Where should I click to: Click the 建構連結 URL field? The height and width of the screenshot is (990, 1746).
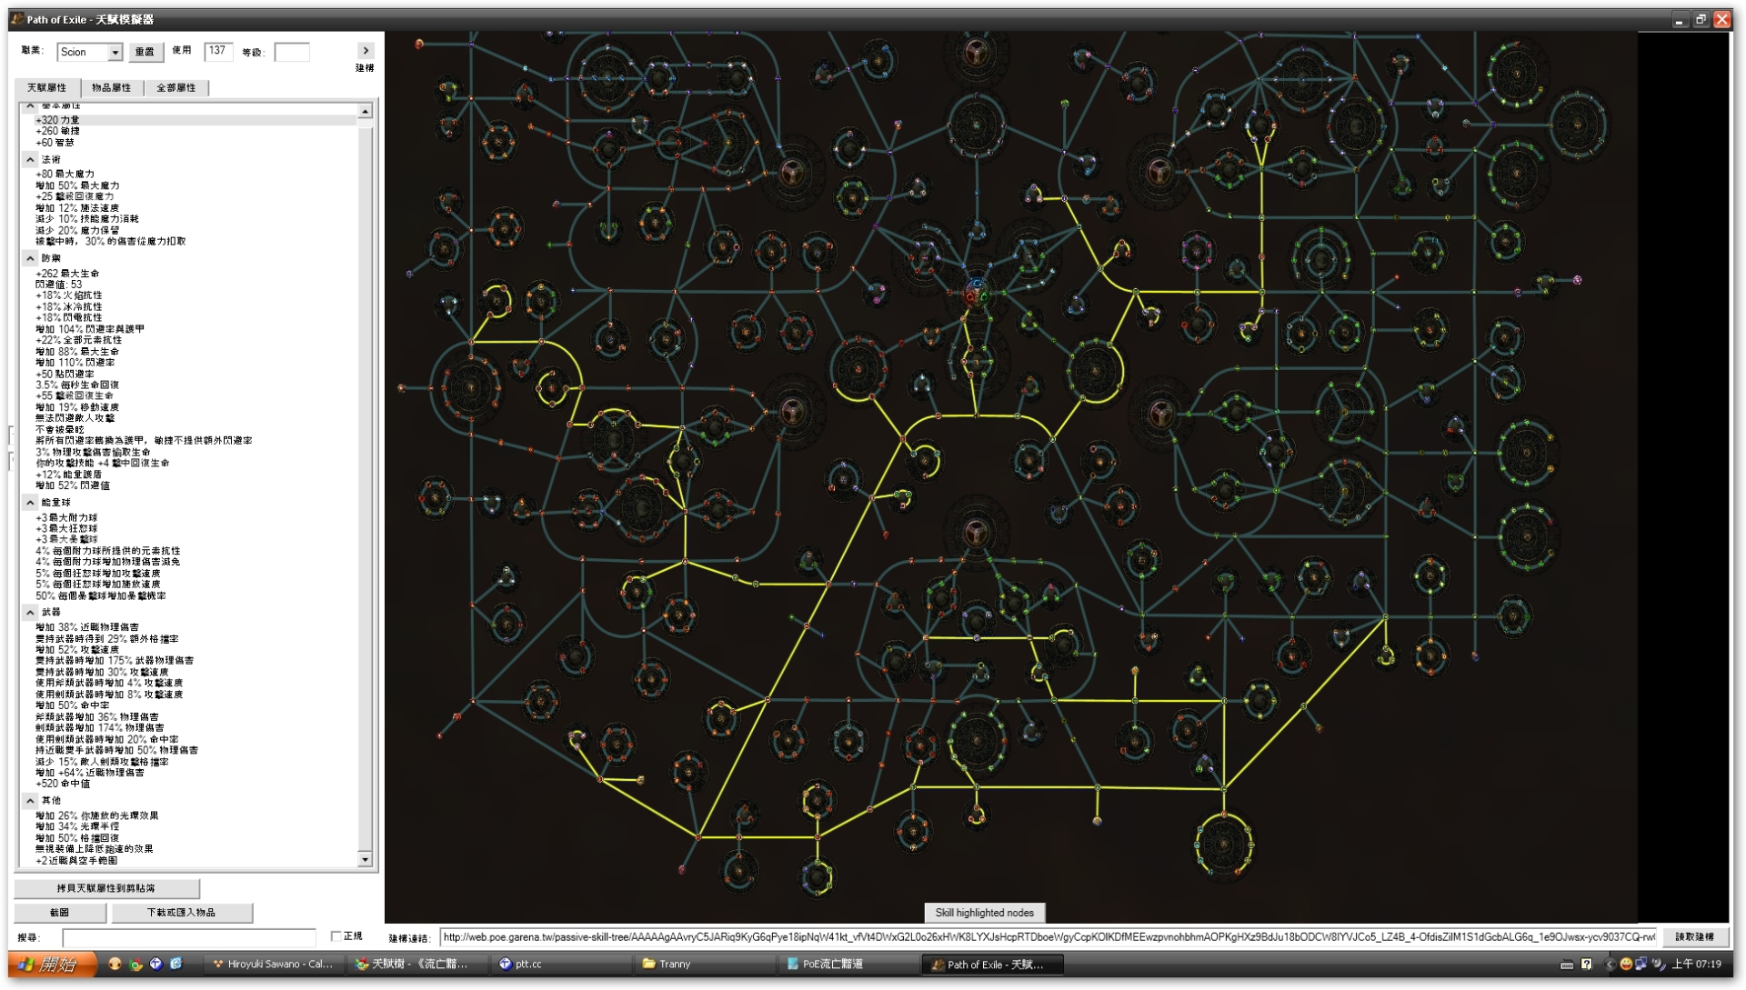[x=1049, y=937]
